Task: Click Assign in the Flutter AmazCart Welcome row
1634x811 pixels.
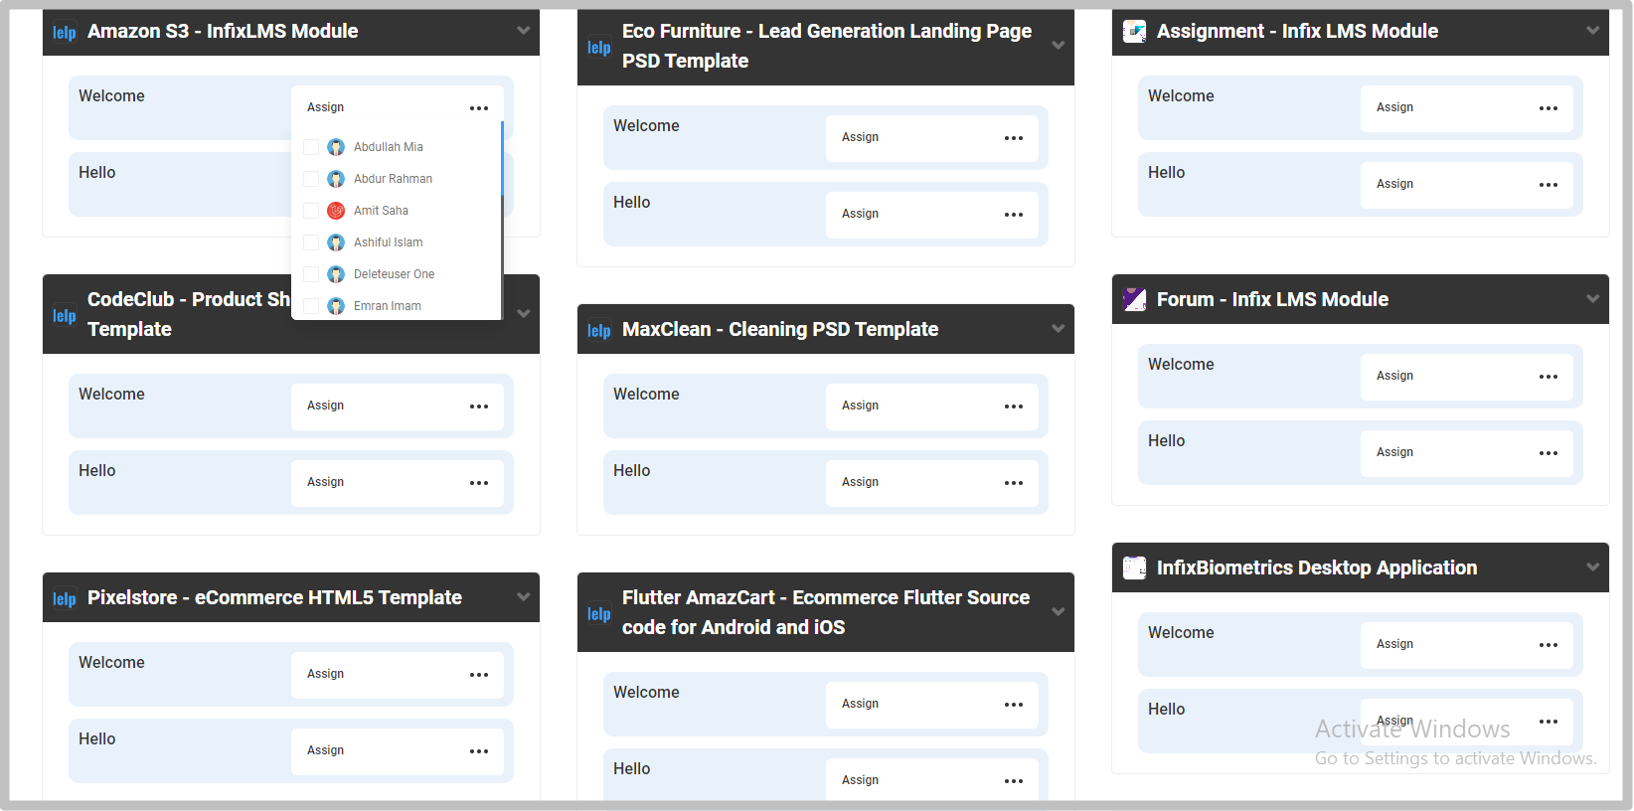Action: pyautogui.click(x=860, y=704)
